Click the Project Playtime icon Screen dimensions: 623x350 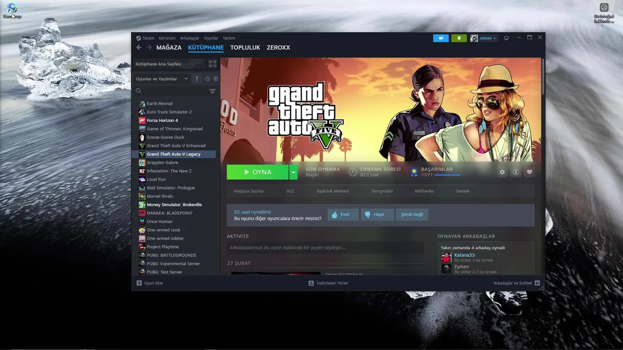pos(142,247)
